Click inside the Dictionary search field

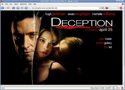pos(113,8)
